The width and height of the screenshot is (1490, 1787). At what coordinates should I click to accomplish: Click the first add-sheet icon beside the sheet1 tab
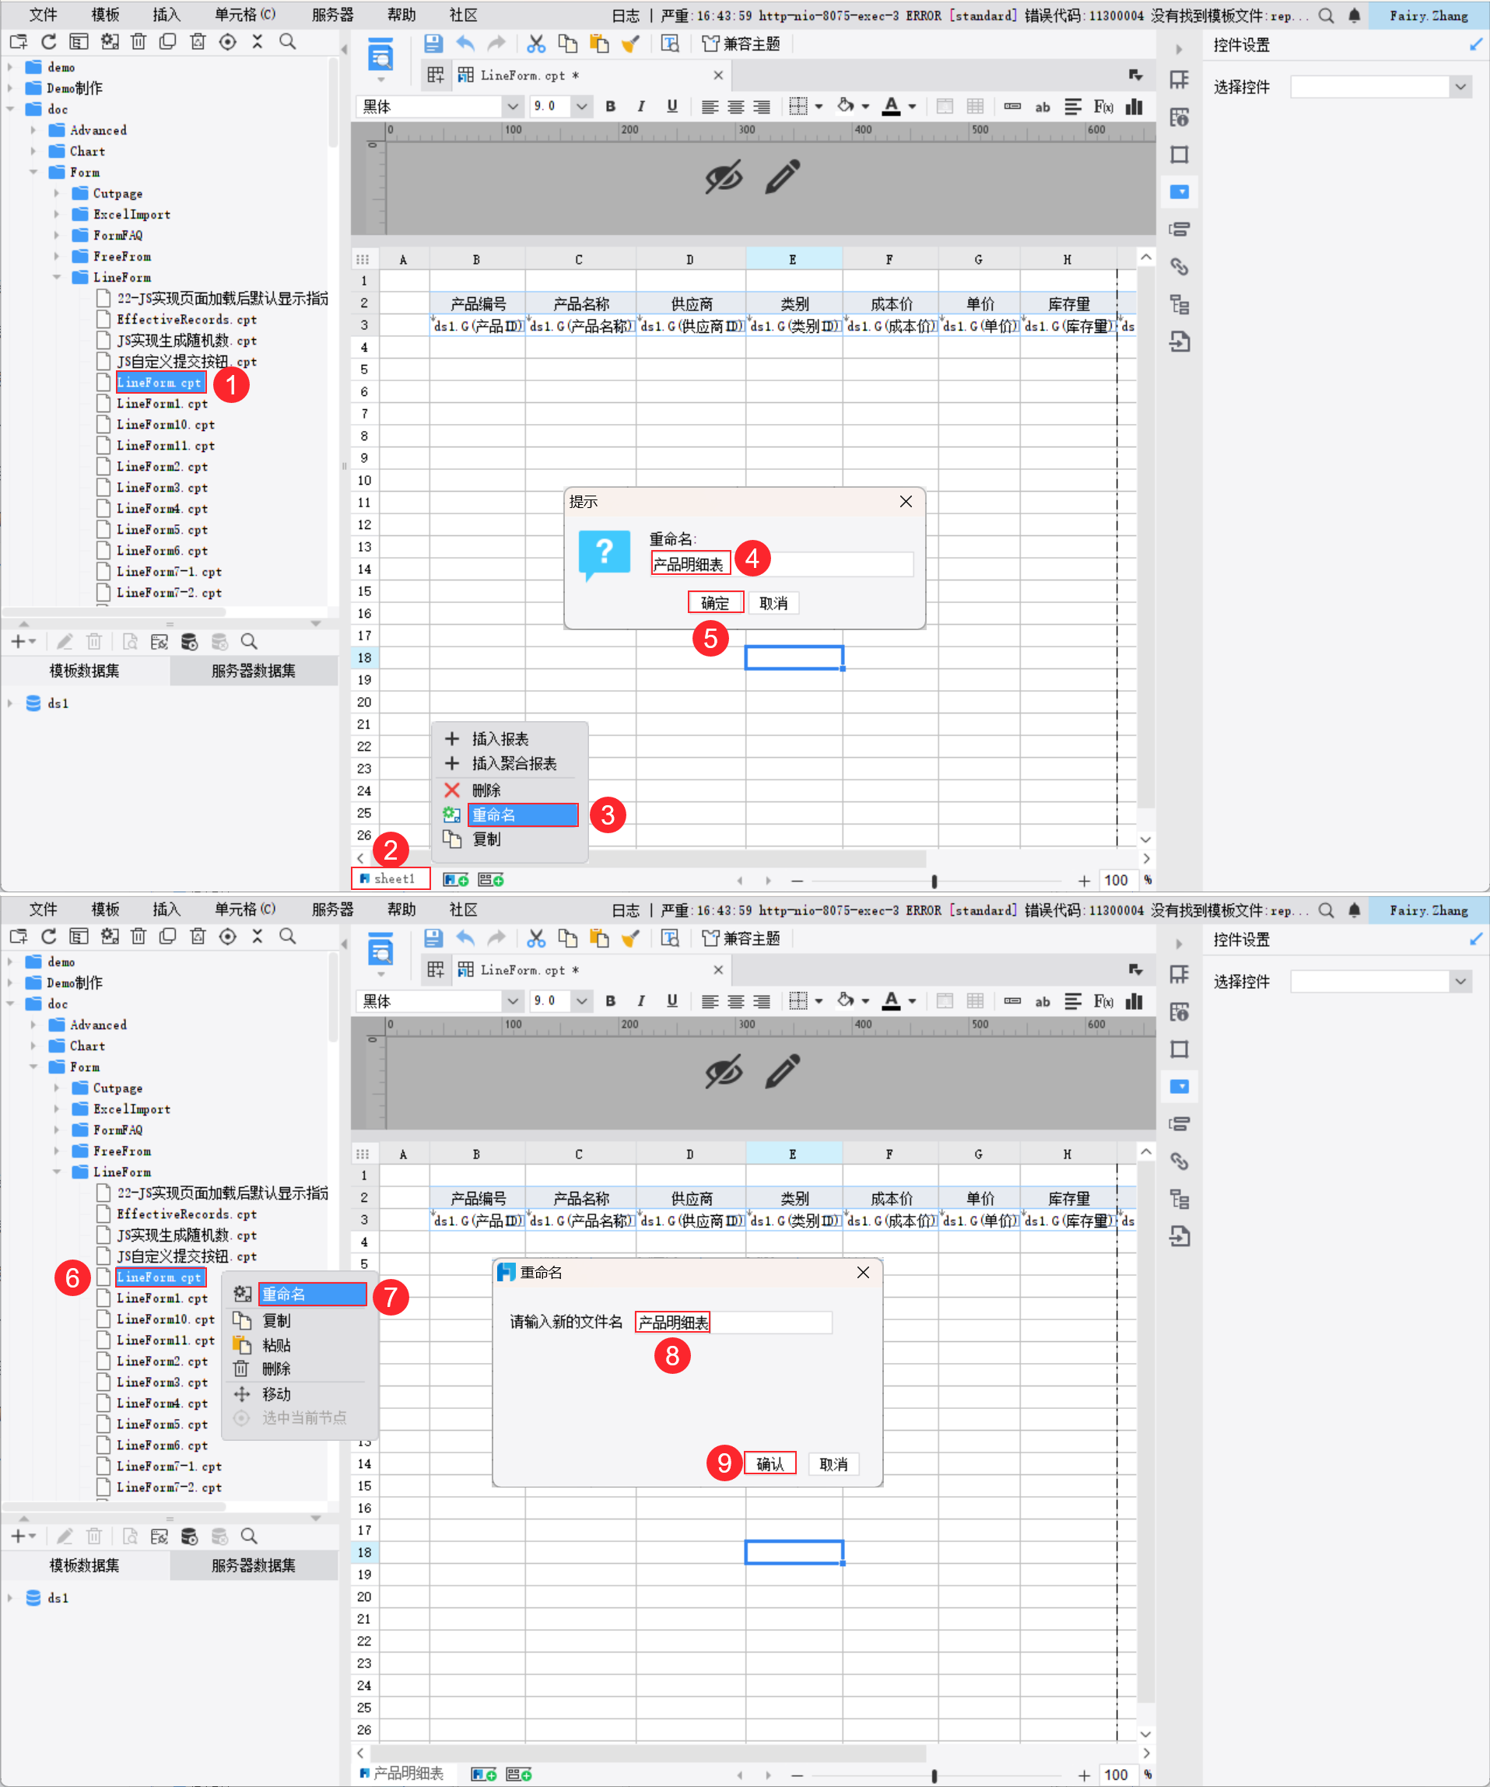pos(457,879)
